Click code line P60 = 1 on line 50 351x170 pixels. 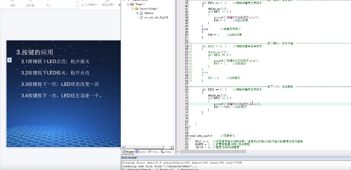pos(225,35)
